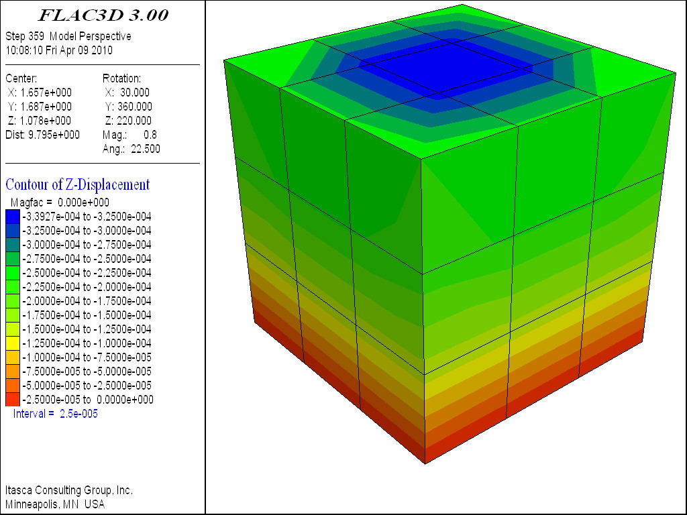Image resolution: width=687 pixels, height=515 pixels.
Task: Click the Mag.: 0.8 magnification value
Action: click(x=130, y=135)
